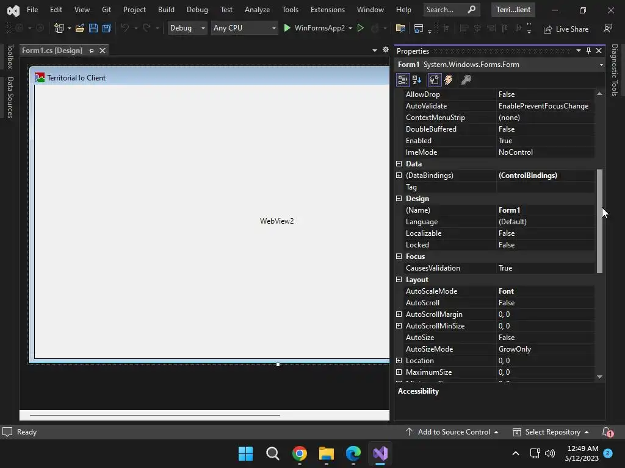Click Properties scrollbar down arrow
Viewport: 625px width, 468px height.
(599, 377)
